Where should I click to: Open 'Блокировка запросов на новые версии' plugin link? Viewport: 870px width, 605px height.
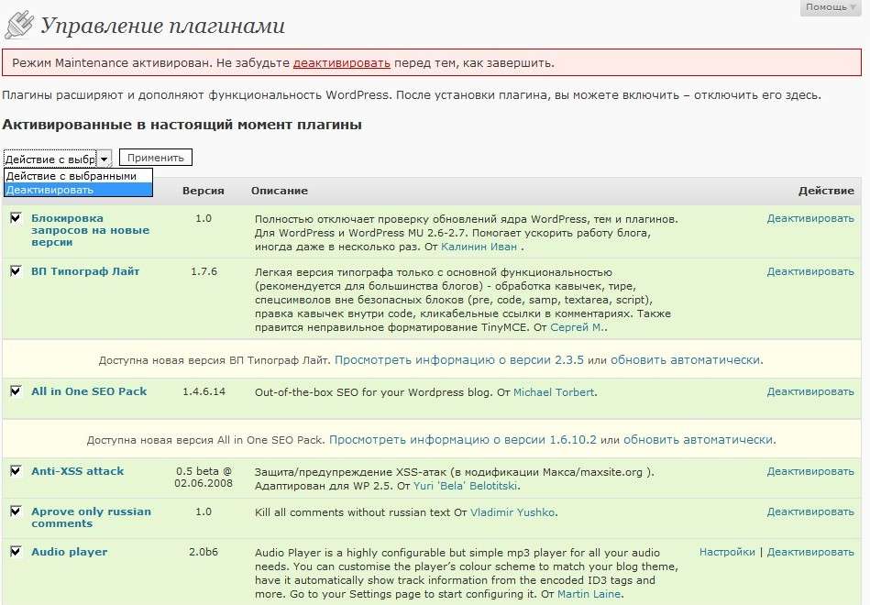[x=91, y=230]
